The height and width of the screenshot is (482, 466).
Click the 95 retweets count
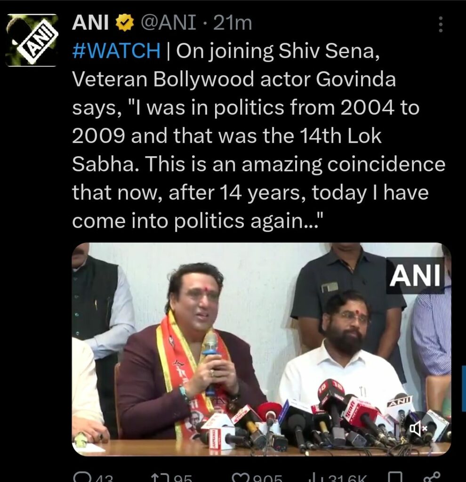[182, 478]
